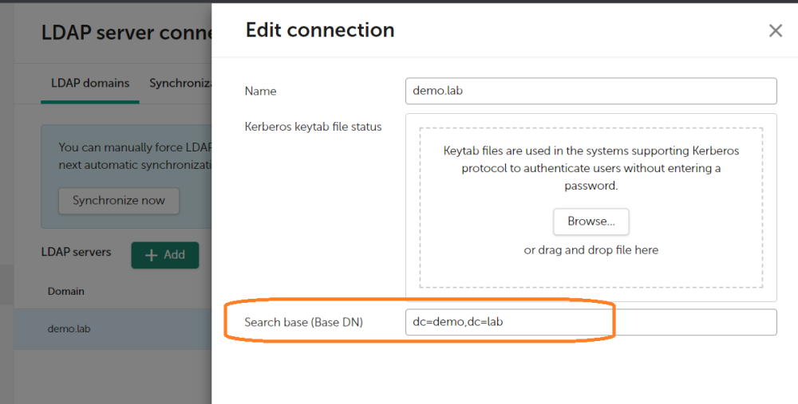Screen dimensions: 798x404
Task: Focus the Search base (Base DN) field
Action: click(x=591, y=322)
